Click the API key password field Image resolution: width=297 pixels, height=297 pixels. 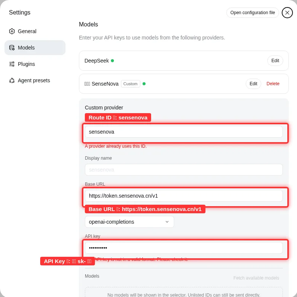point(184,248)
